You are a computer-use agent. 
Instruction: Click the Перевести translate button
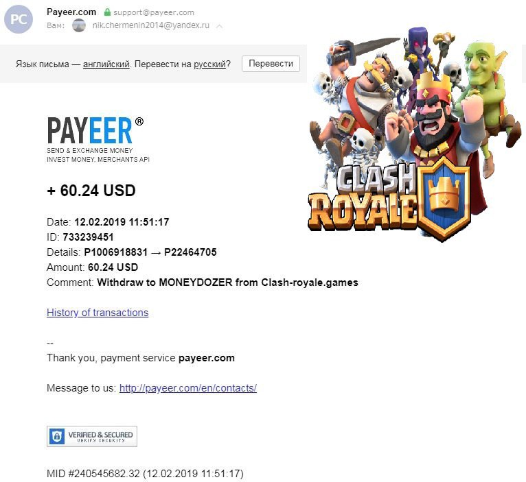point(271,64)
